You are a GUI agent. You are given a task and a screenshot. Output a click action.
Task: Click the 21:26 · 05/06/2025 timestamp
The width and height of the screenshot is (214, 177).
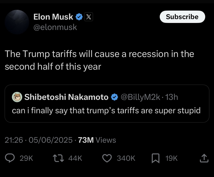tap(39, 140)
